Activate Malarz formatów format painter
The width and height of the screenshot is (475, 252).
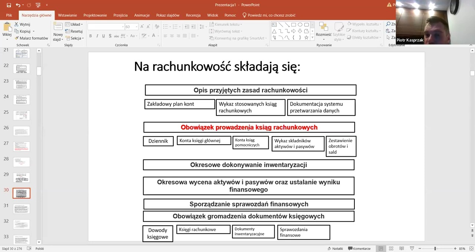pyautogui.click(x=31, y=38)
